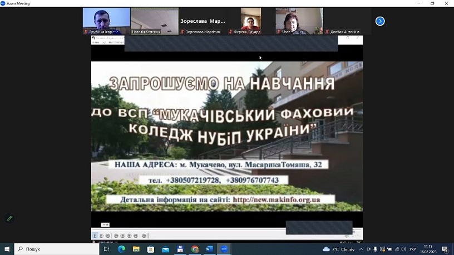Click the Пошук taskbar search box
This screenshot has height=255, width=454.
pyautogui.click(x=57, y=249)
